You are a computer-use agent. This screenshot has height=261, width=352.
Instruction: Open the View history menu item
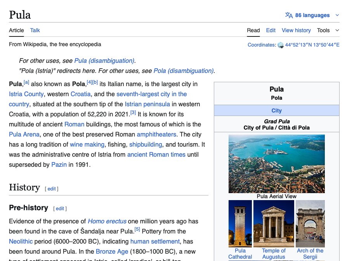pos(296,30)
